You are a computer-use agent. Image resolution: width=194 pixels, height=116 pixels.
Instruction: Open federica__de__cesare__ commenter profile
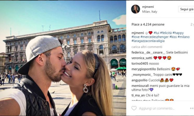click(148, 52)
